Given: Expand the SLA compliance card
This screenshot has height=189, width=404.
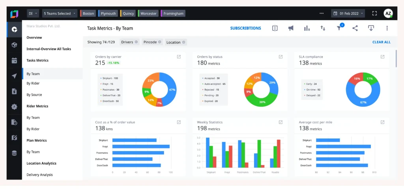Looking at the screenshot, I should click(382, 57).
